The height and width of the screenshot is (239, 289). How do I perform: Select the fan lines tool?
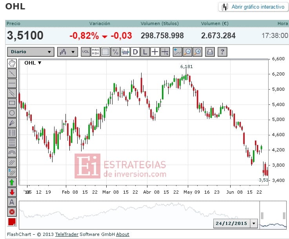12,123
